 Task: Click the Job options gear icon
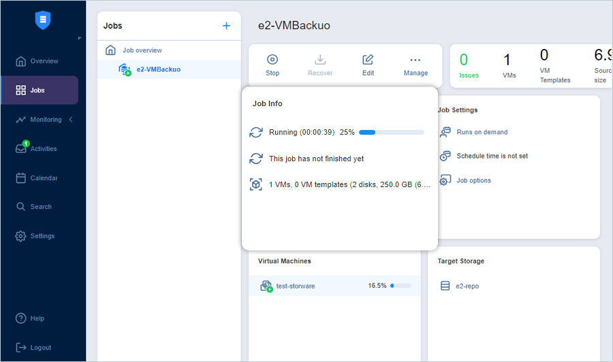coord(445,180)
